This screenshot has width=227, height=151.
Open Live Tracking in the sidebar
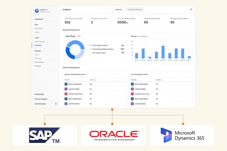(40, 42)
